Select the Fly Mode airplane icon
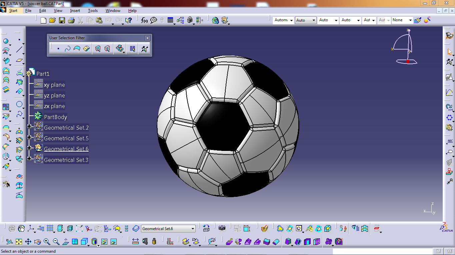The height and width of the screenshot is (255, 455). click(x=9, y=242)
